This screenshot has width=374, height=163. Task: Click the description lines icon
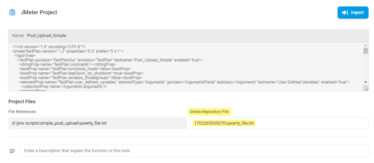pyautogui.click(x=12, y=151)
